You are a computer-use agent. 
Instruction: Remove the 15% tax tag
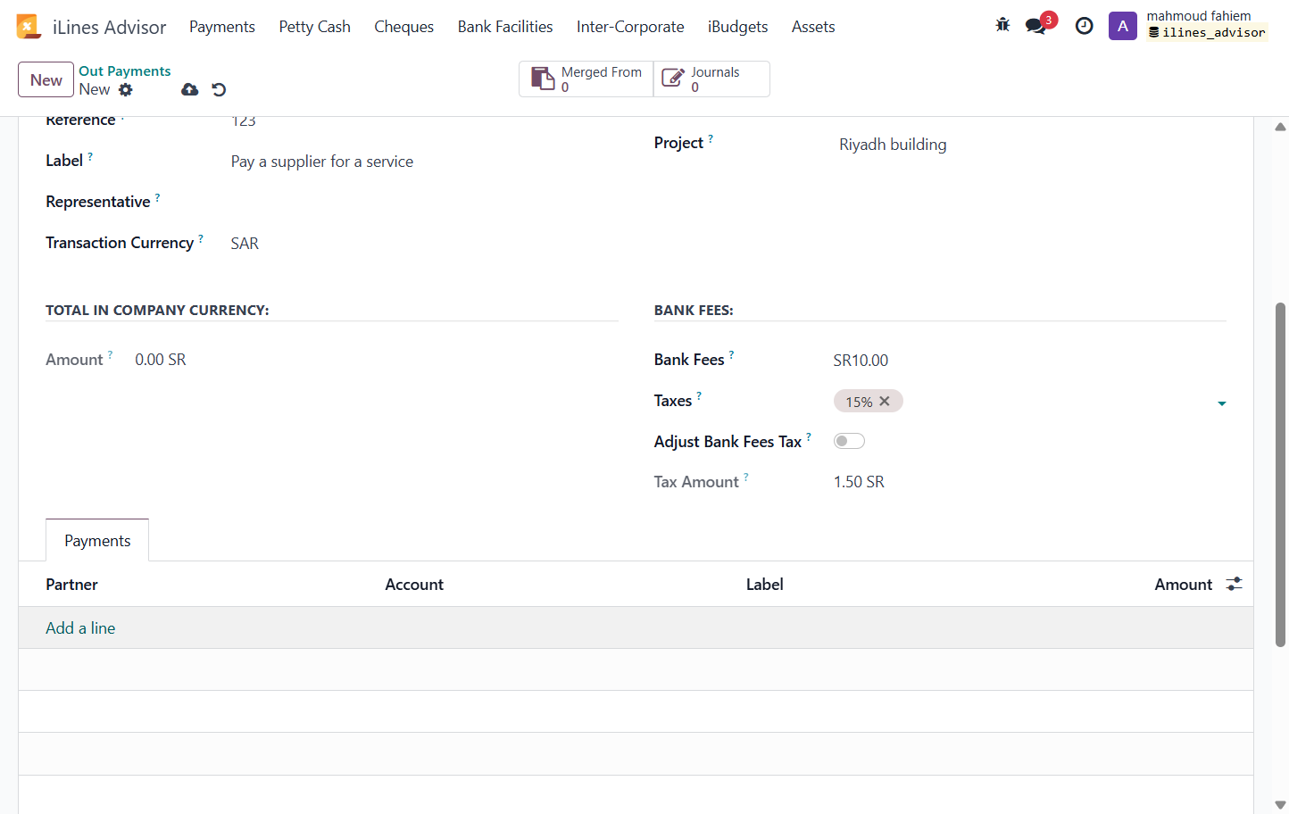pos(885,402)
